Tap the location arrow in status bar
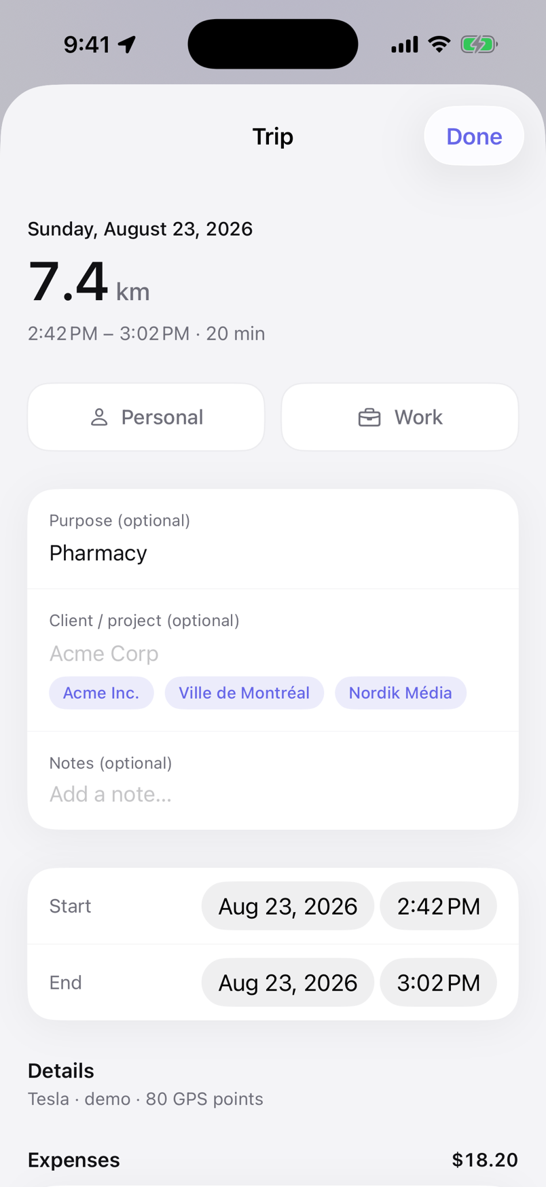Screen dimensions: 546x1187 (127, 45)
